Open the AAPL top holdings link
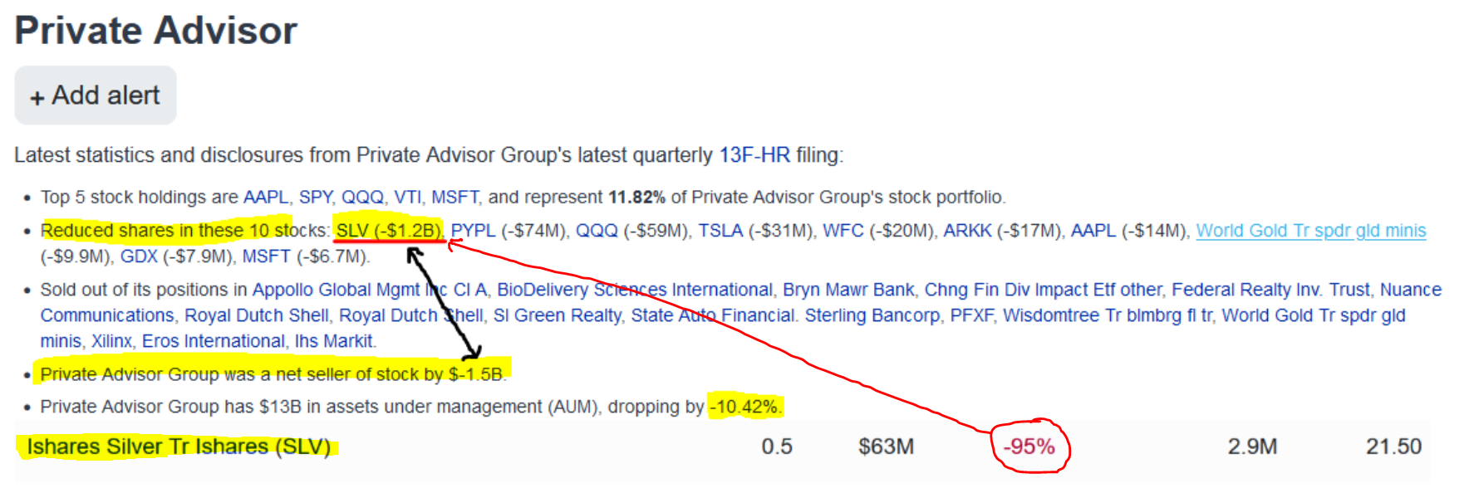This screenshot has width=1484, height=493. (265, 197)
